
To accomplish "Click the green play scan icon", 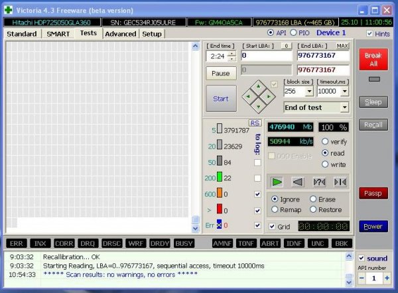I will click(x=277, y=182).
